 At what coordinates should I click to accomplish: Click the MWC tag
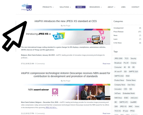(130, 106)
